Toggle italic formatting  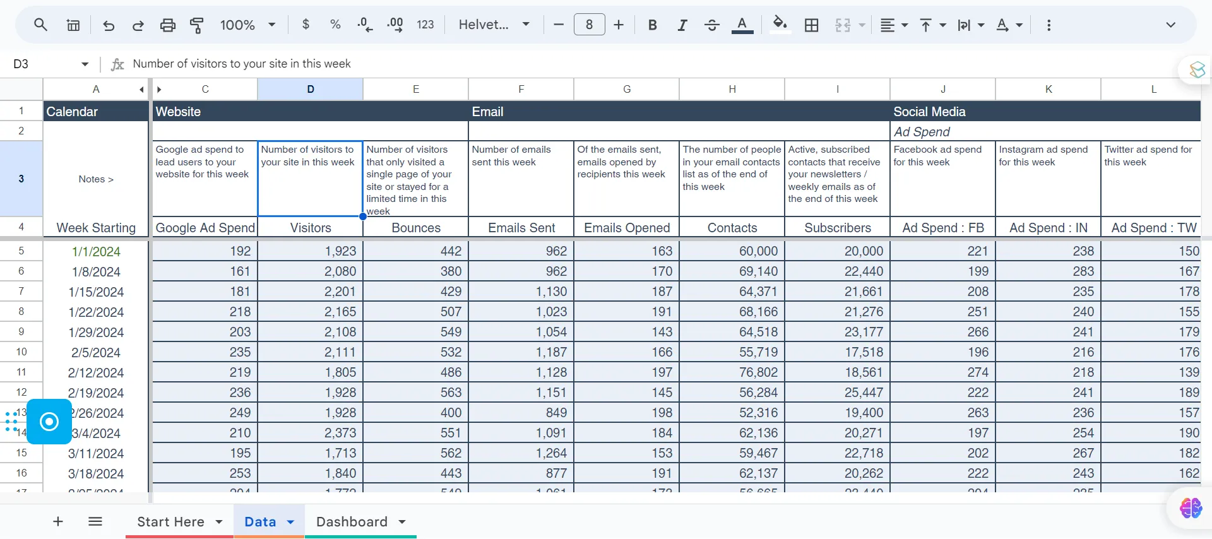(682, 25)
